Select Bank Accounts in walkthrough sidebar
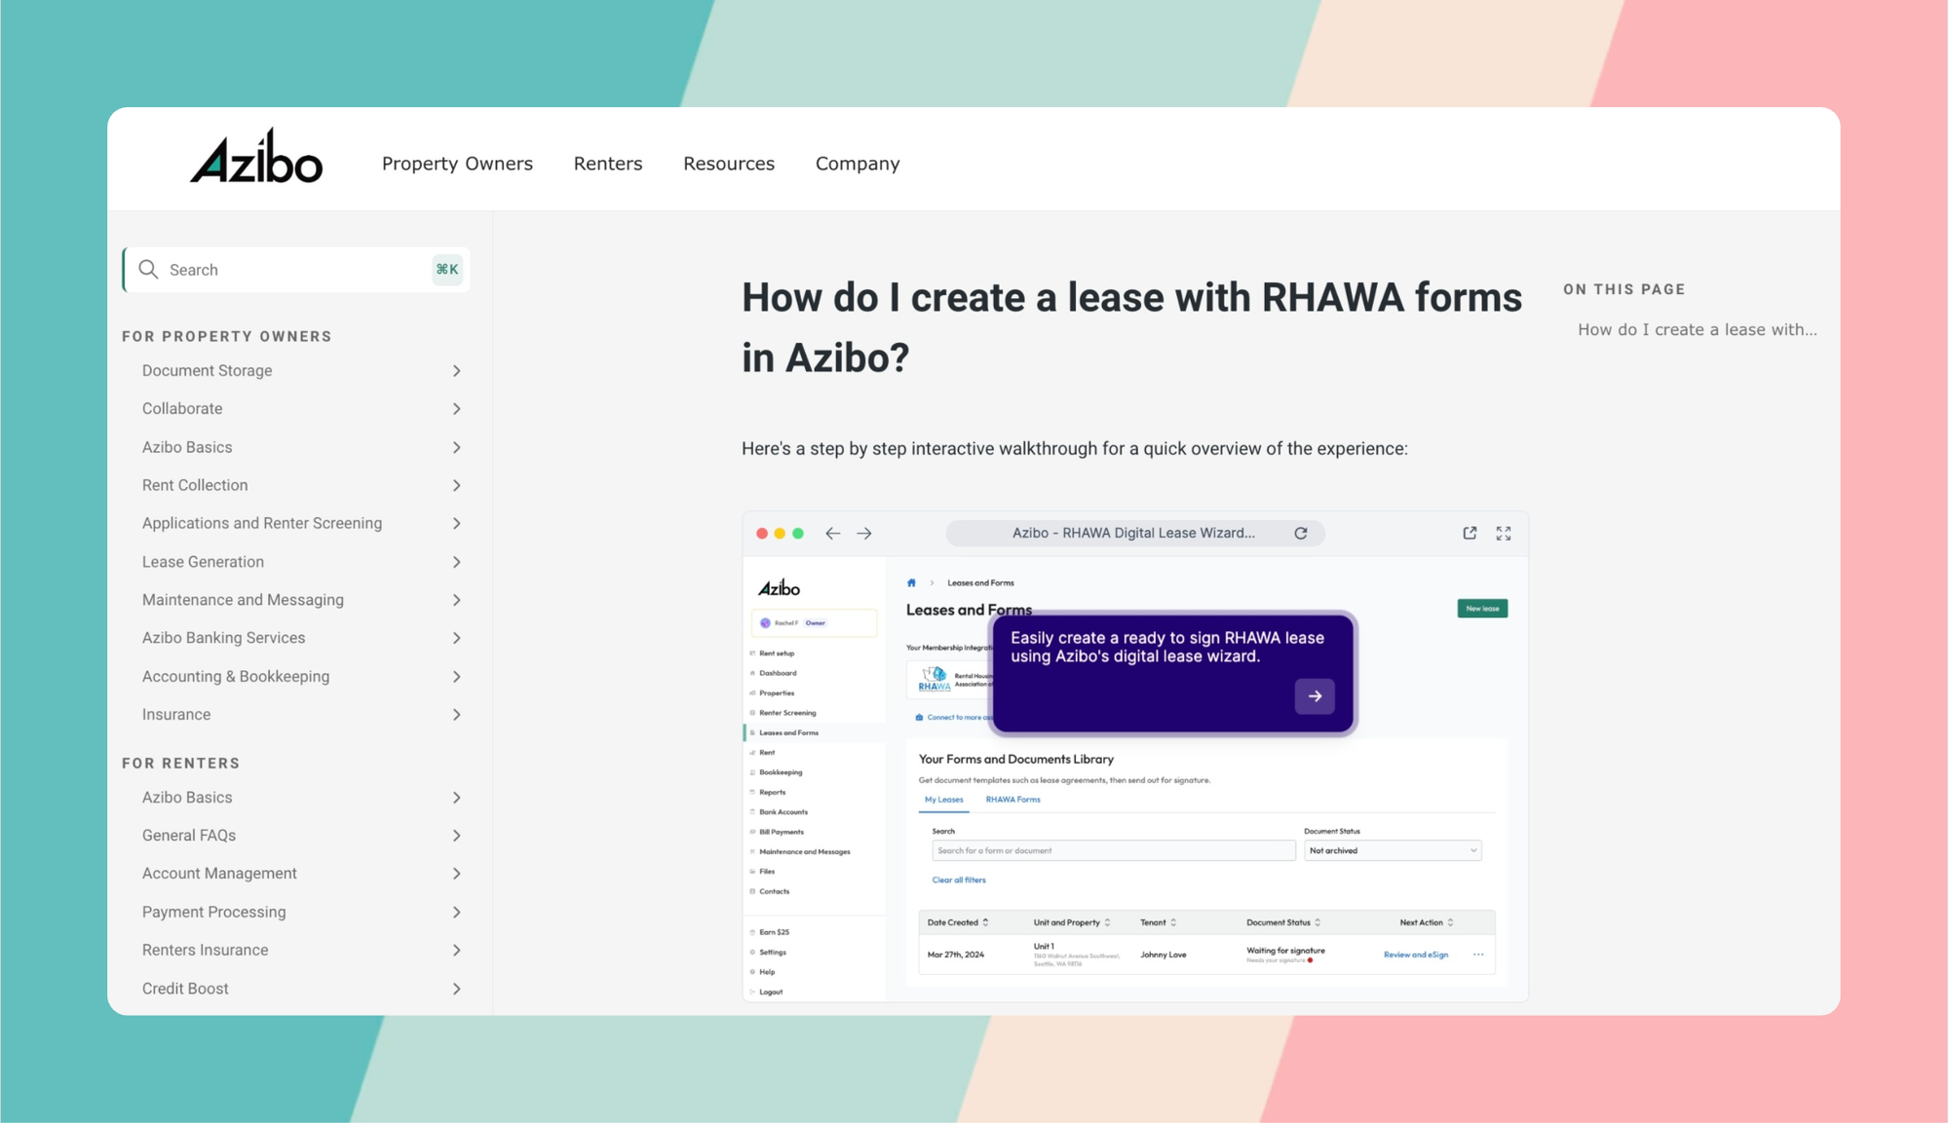 [x=783, y=812]
